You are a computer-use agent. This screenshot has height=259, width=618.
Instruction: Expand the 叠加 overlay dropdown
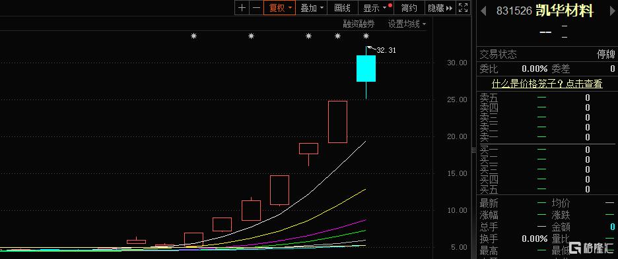point(312,7)
